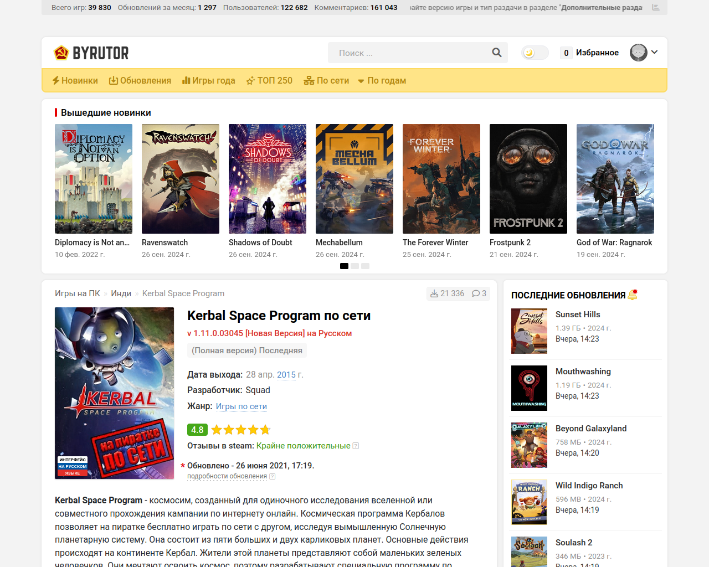Open Shadows of Doubt game cover

[268, 179]
